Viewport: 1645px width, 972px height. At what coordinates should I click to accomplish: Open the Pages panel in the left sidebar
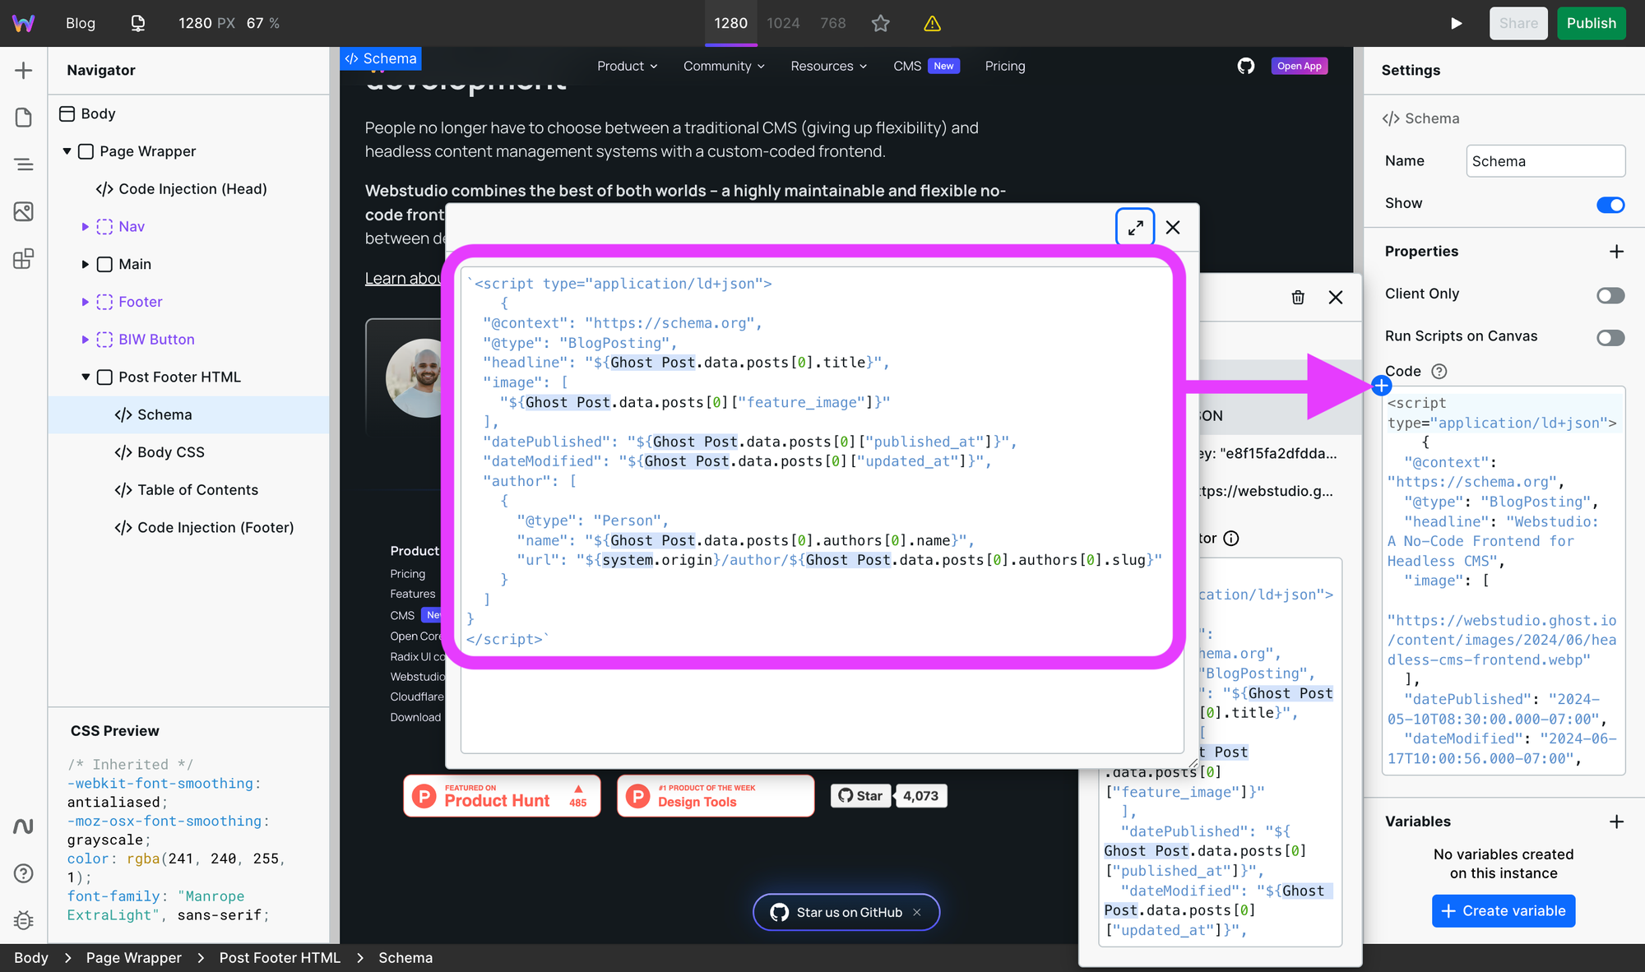click(x=24, y=117)
